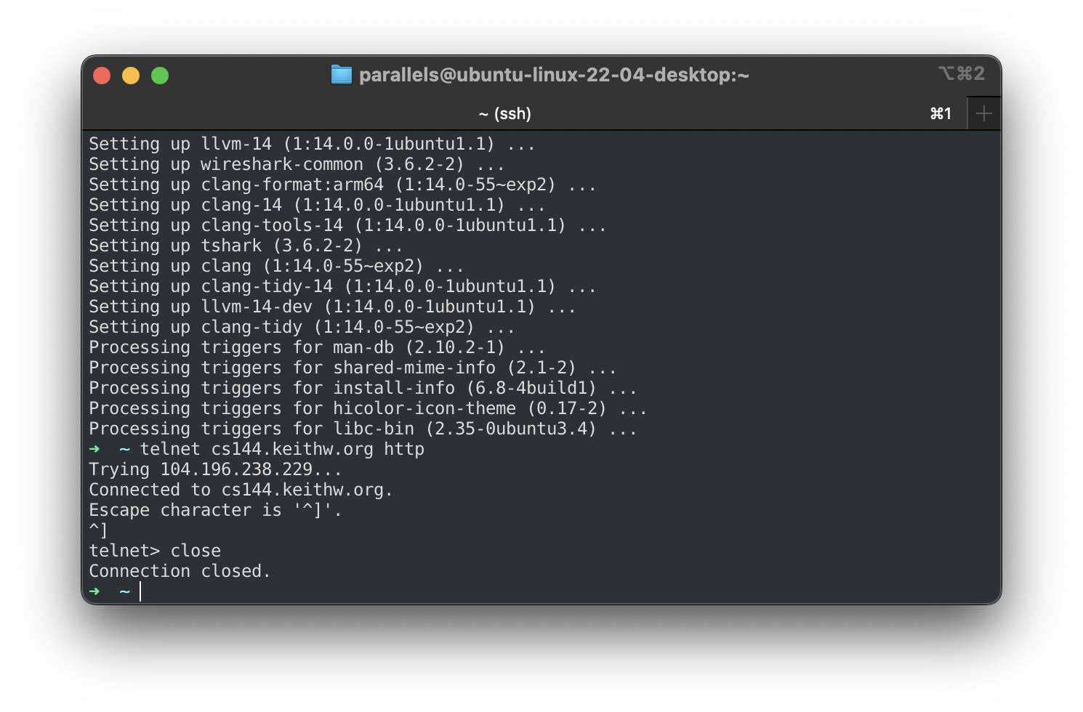Click the ⌥⌘2 shortcut badge in the title bar
The width and height of the screenshot is (1083, 712).
coord(962,73)
